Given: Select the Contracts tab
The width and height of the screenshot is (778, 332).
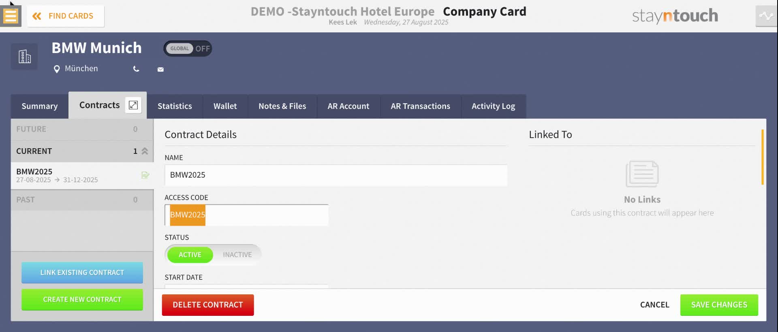Looking at the screenshot, I should pyautogui.click(x=99, y=105).
